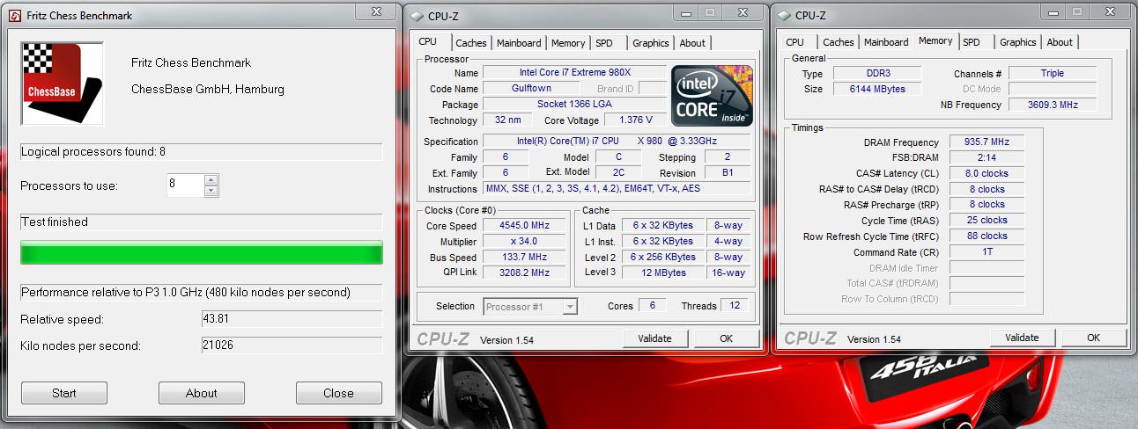This screenshot has height=429, width=1138.
Task: Select CPU tab in left CPU-Z window
Action: pyautogui.click(x=428, y=41)
